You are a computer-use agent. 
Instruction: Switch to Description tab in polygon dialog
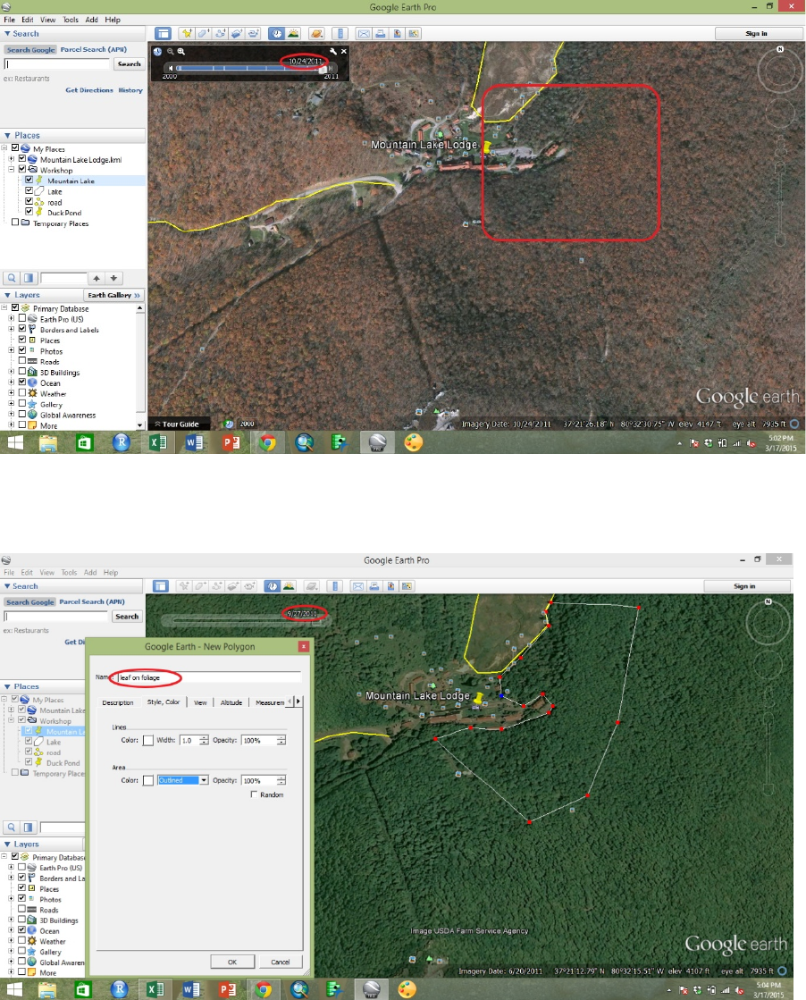coord(118,702)
